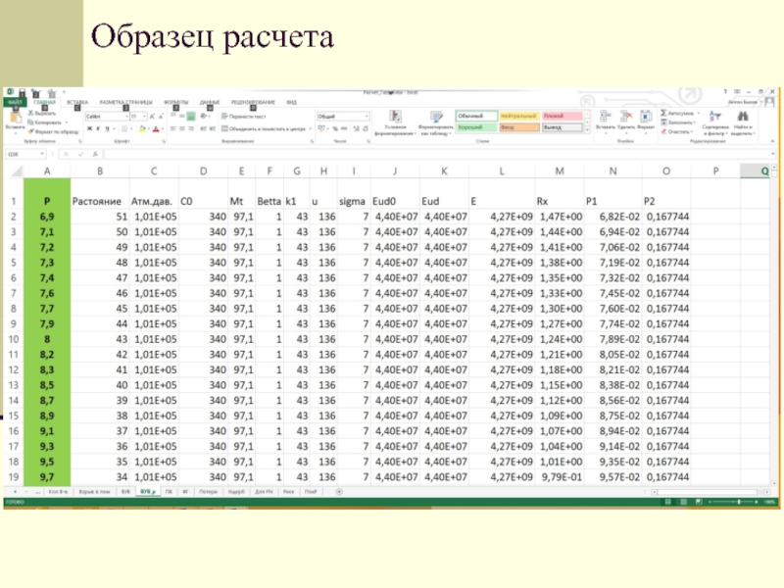Image resolution: width=784 pixels, height=588 pixels.
Task: Open the number format Общий dropdown
Action: tap(367, 117)
